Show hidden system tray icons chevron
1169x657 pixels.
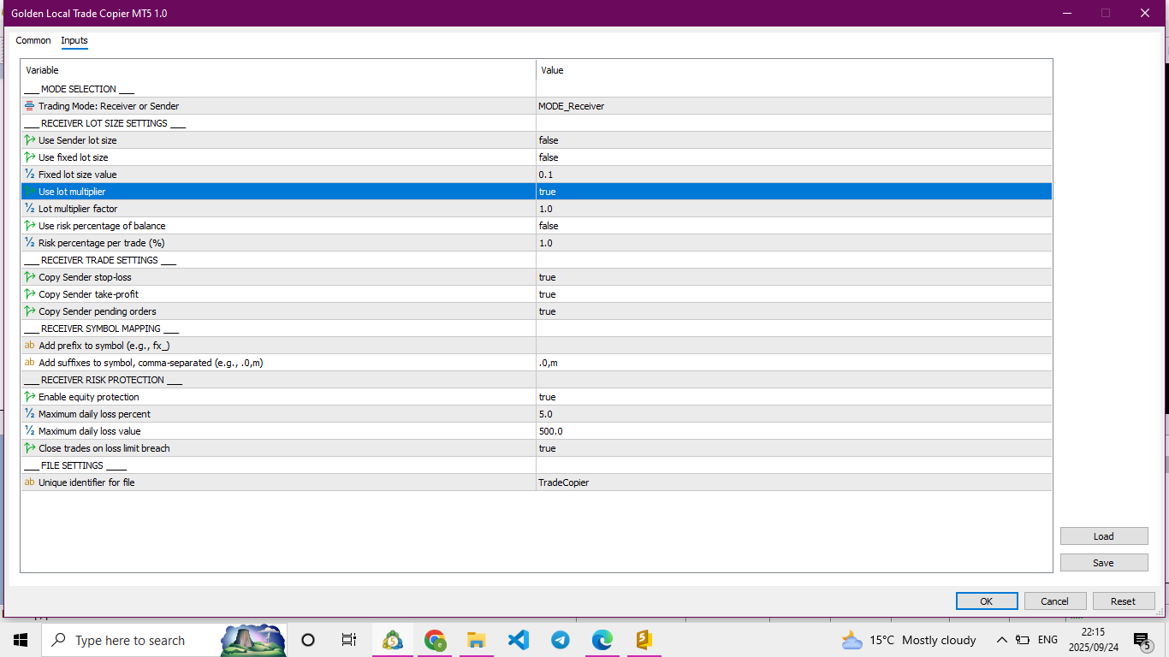point(1001,640)
